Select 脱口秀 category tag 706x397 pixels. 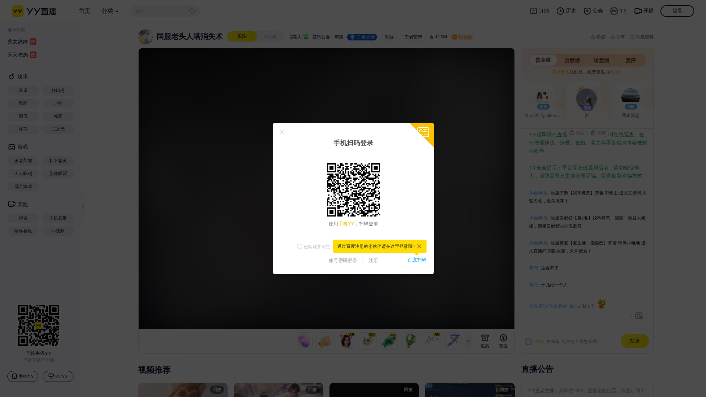[58, 91]
